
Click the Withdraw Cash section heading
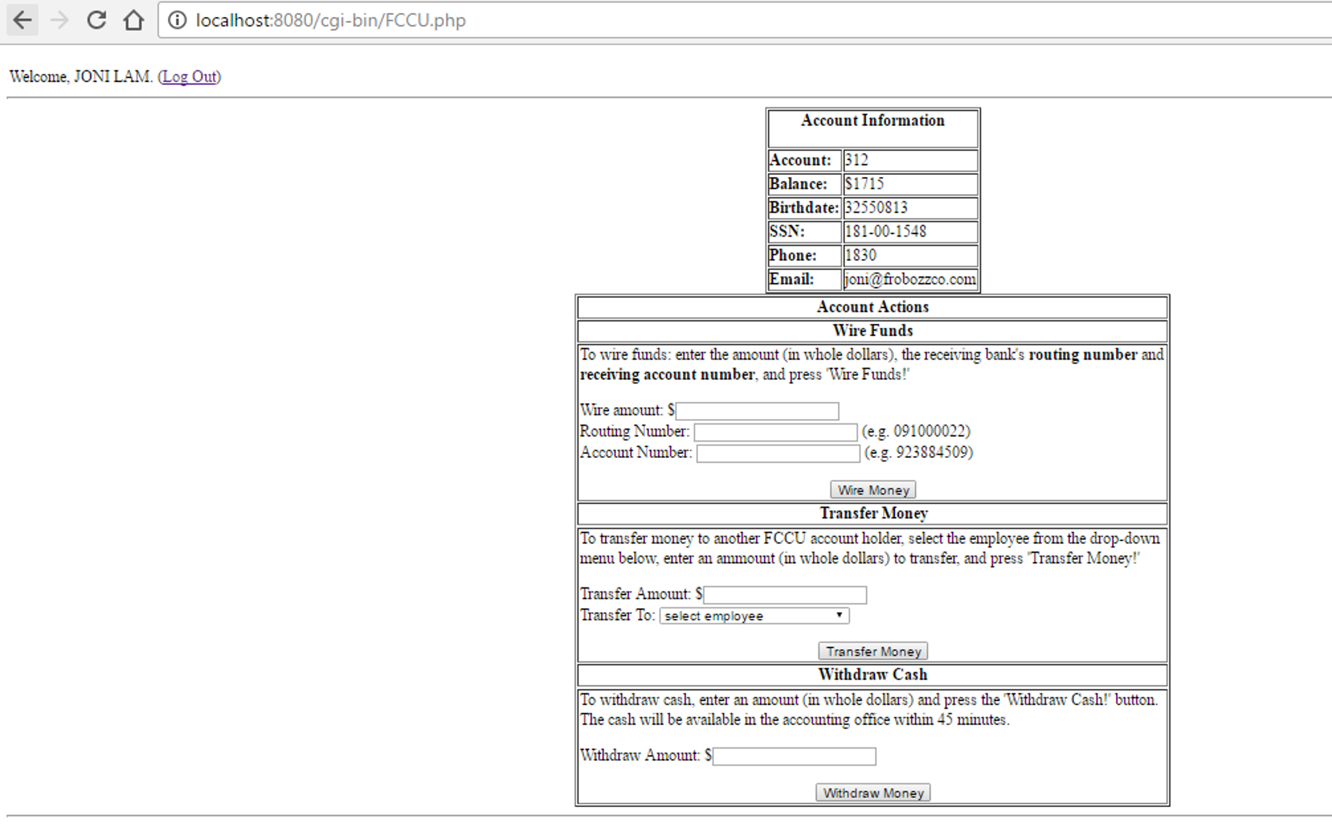872,674
